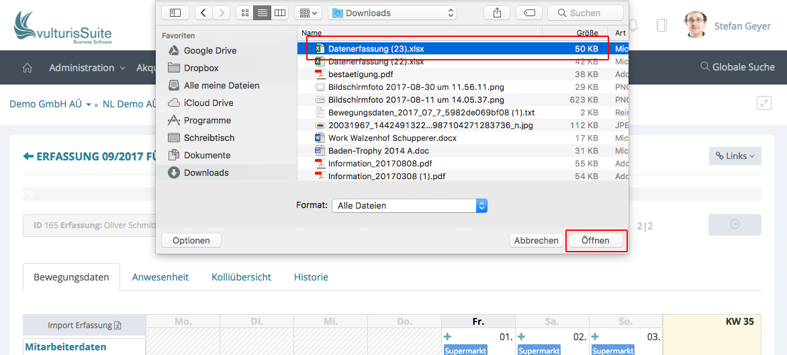The height and width of the screenshot is (355, 787).
Task: Click the Öffnen button
Action: [x=596, y=240]
